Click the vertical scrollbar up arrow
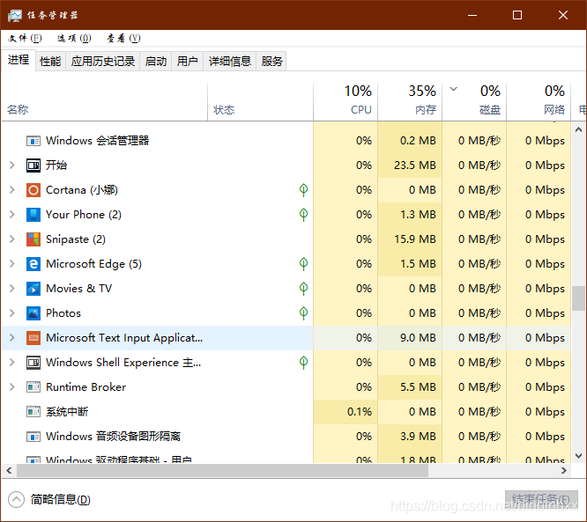The height and width of the screenshot is (522, 587). pos(578,129)
